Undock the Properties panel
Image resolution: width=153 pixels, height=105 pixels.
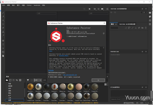[x=142, y=51]
